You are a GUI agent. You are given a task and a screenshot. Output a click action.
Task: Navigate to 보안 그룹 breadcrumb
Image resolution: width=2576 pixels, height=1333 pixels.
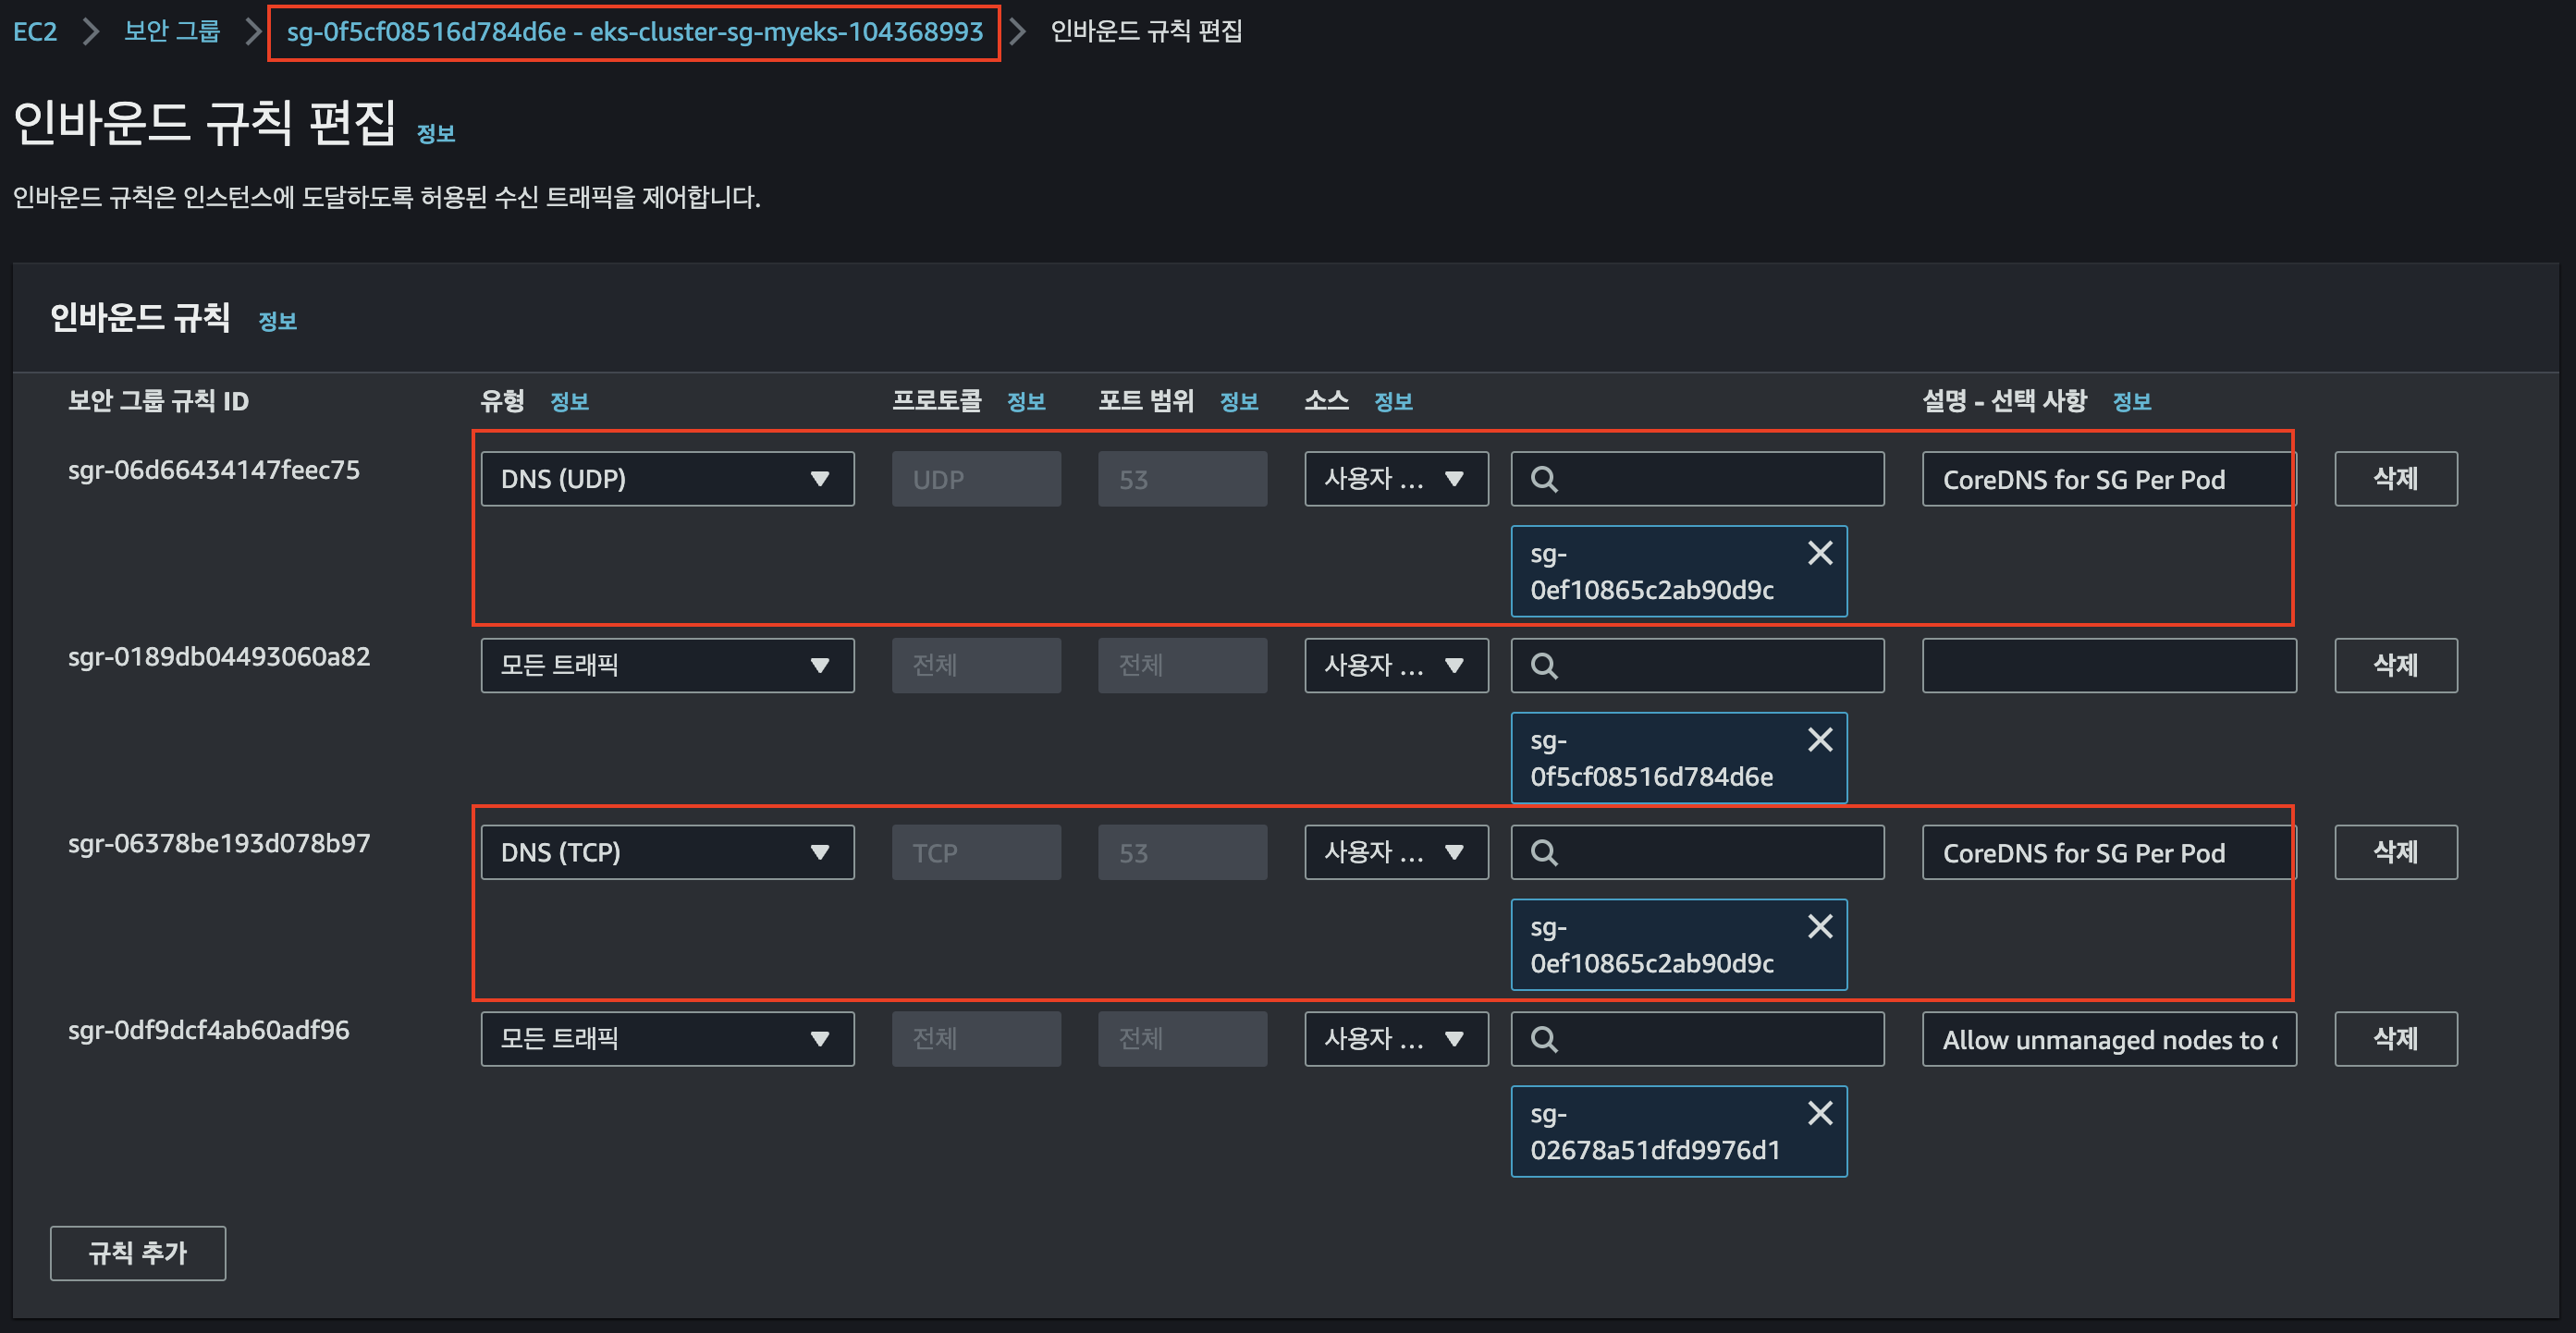[x=171, y=32]
